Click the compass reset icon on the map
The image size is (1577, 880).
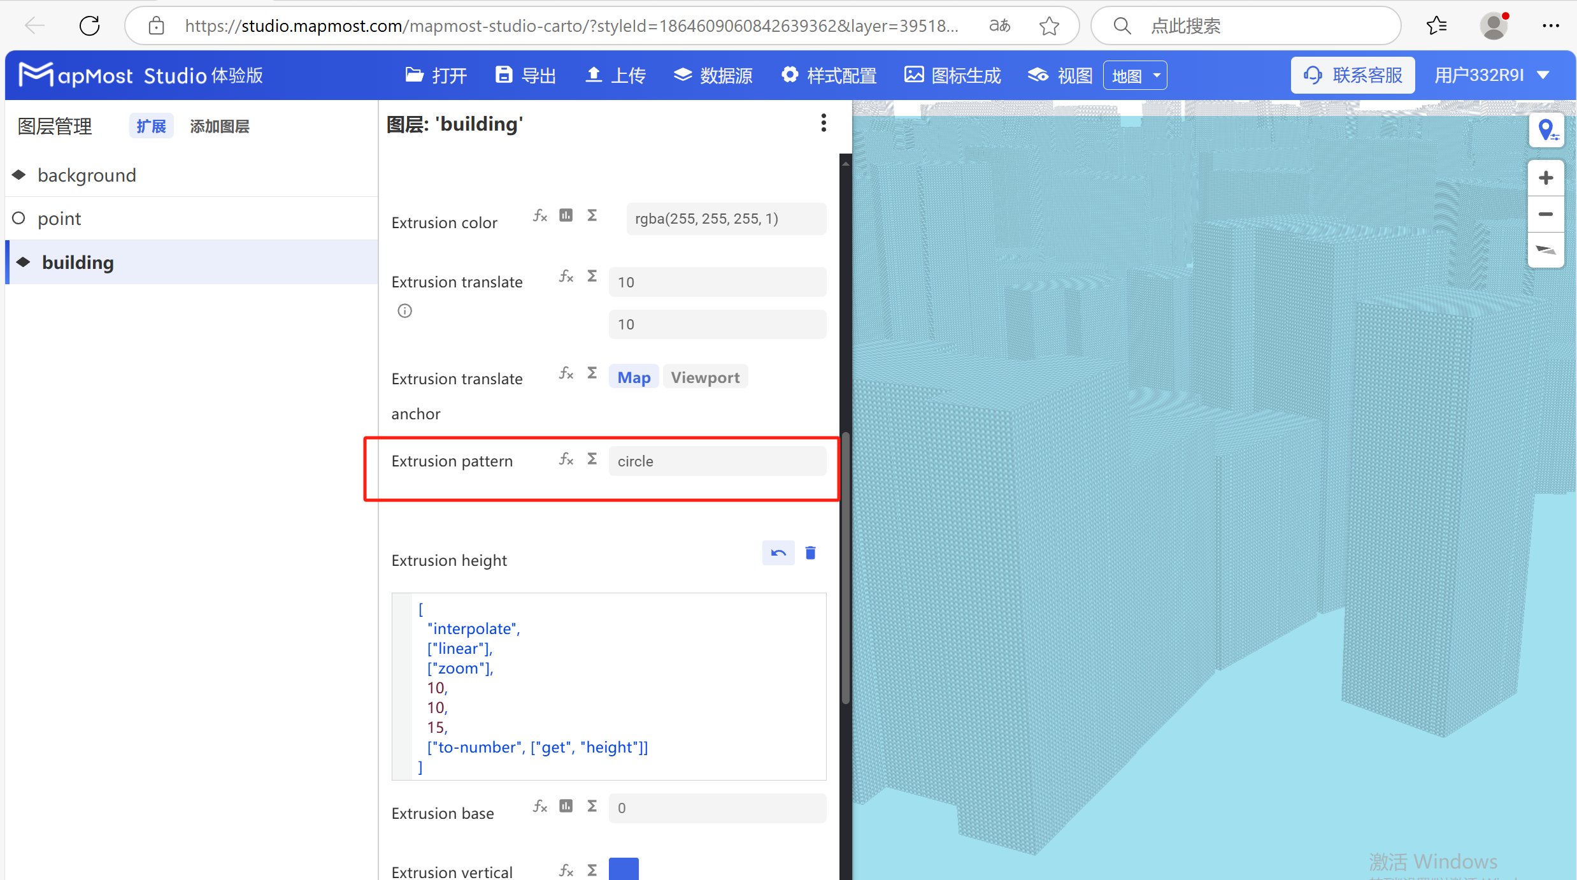point(1546,250)
